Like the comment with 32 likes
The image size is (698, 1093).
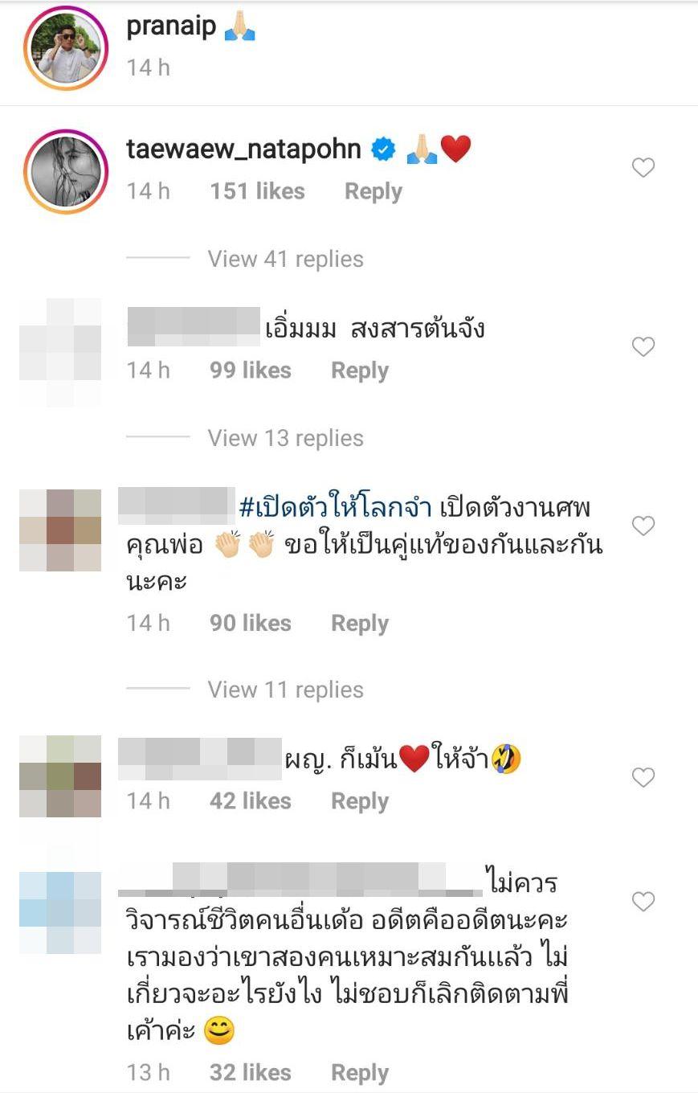[x=643, y=902]
